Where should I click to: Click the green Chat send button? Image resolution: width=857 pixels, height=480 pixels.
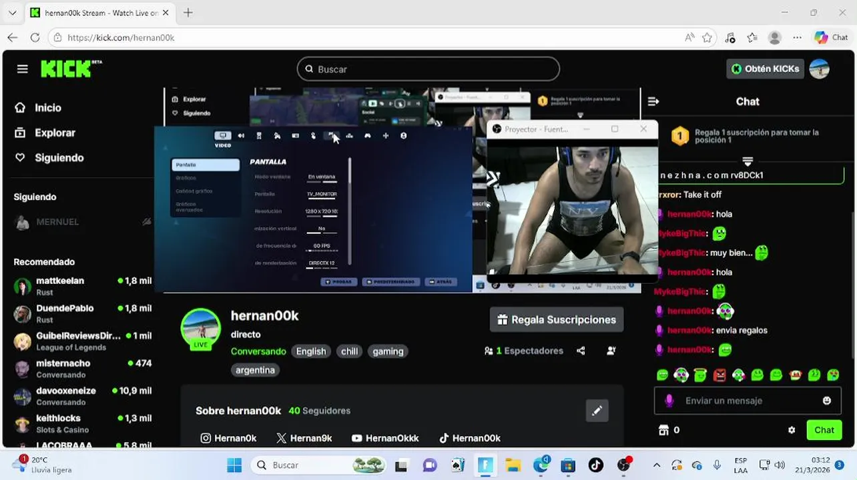(824, 430)
